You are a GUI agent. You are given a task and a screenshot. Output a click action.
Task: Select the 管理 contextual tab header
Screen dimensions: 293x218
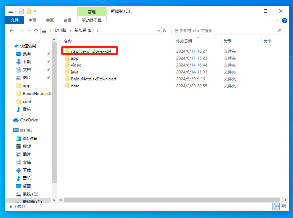click(x=92, y=12)
